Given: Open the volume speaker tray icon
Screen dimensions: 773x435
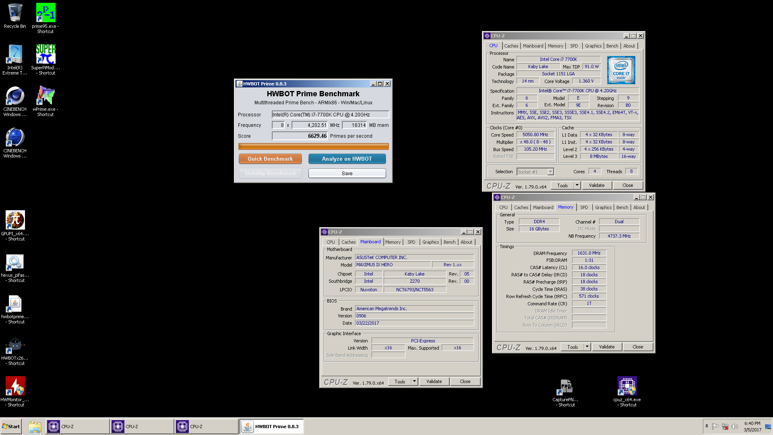Looking at the screenshot, I should (x=735, y=427).
